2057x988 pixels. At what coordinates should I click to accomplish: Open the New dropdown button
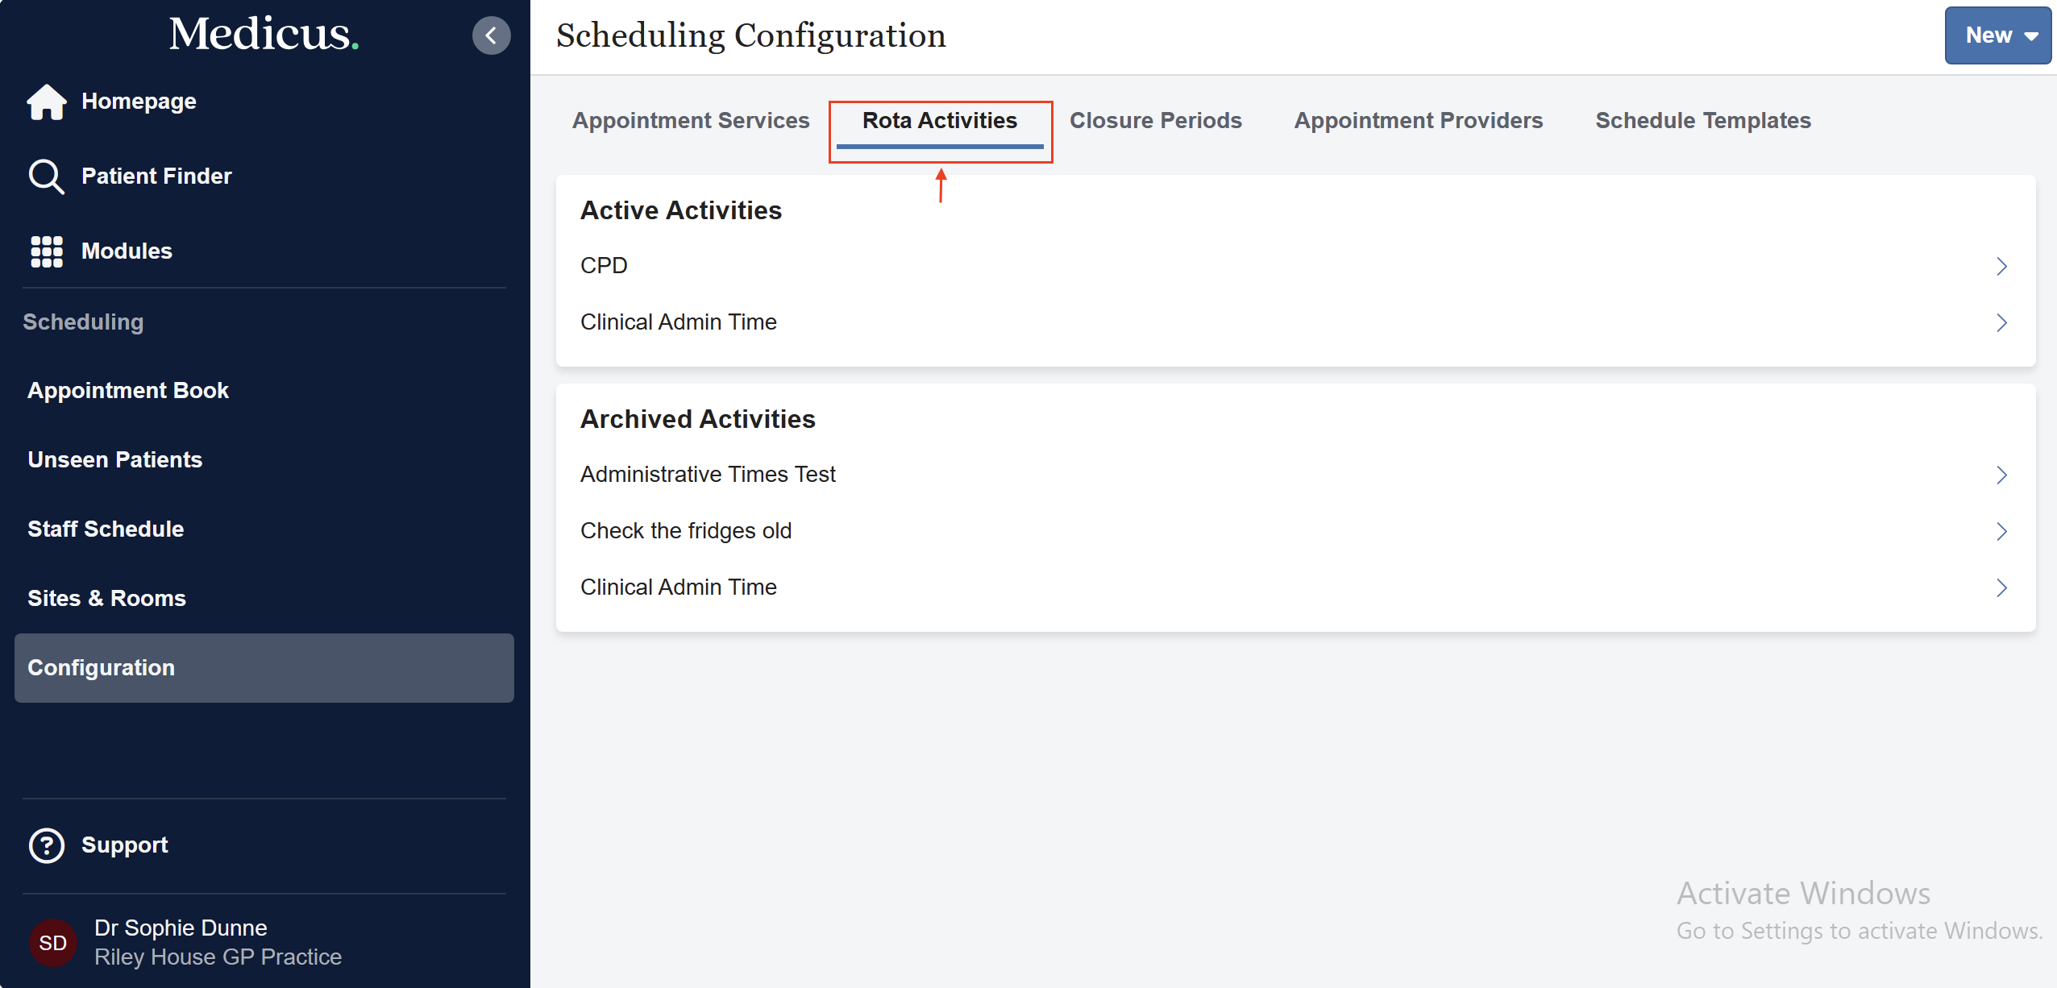[x=1997, y=35]
